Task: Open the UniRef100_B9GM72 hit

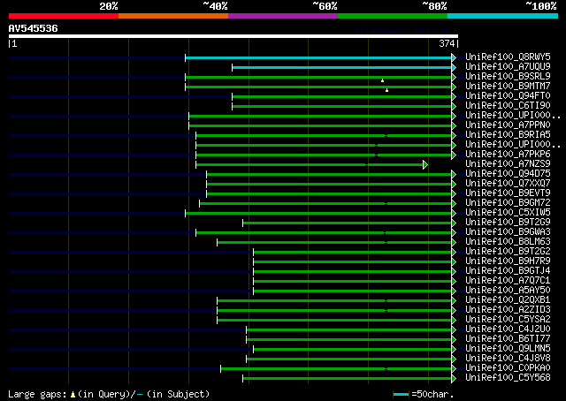Action: point(508,203)
